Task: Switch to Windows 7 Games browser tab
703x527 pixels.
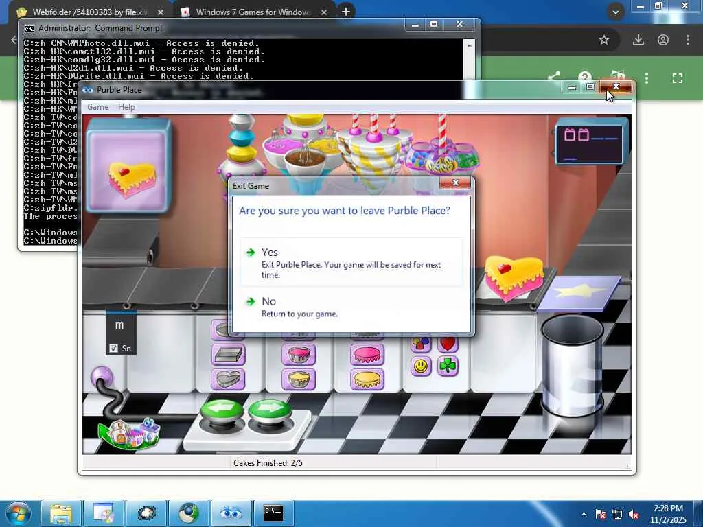Action: [x=252, y=12]
